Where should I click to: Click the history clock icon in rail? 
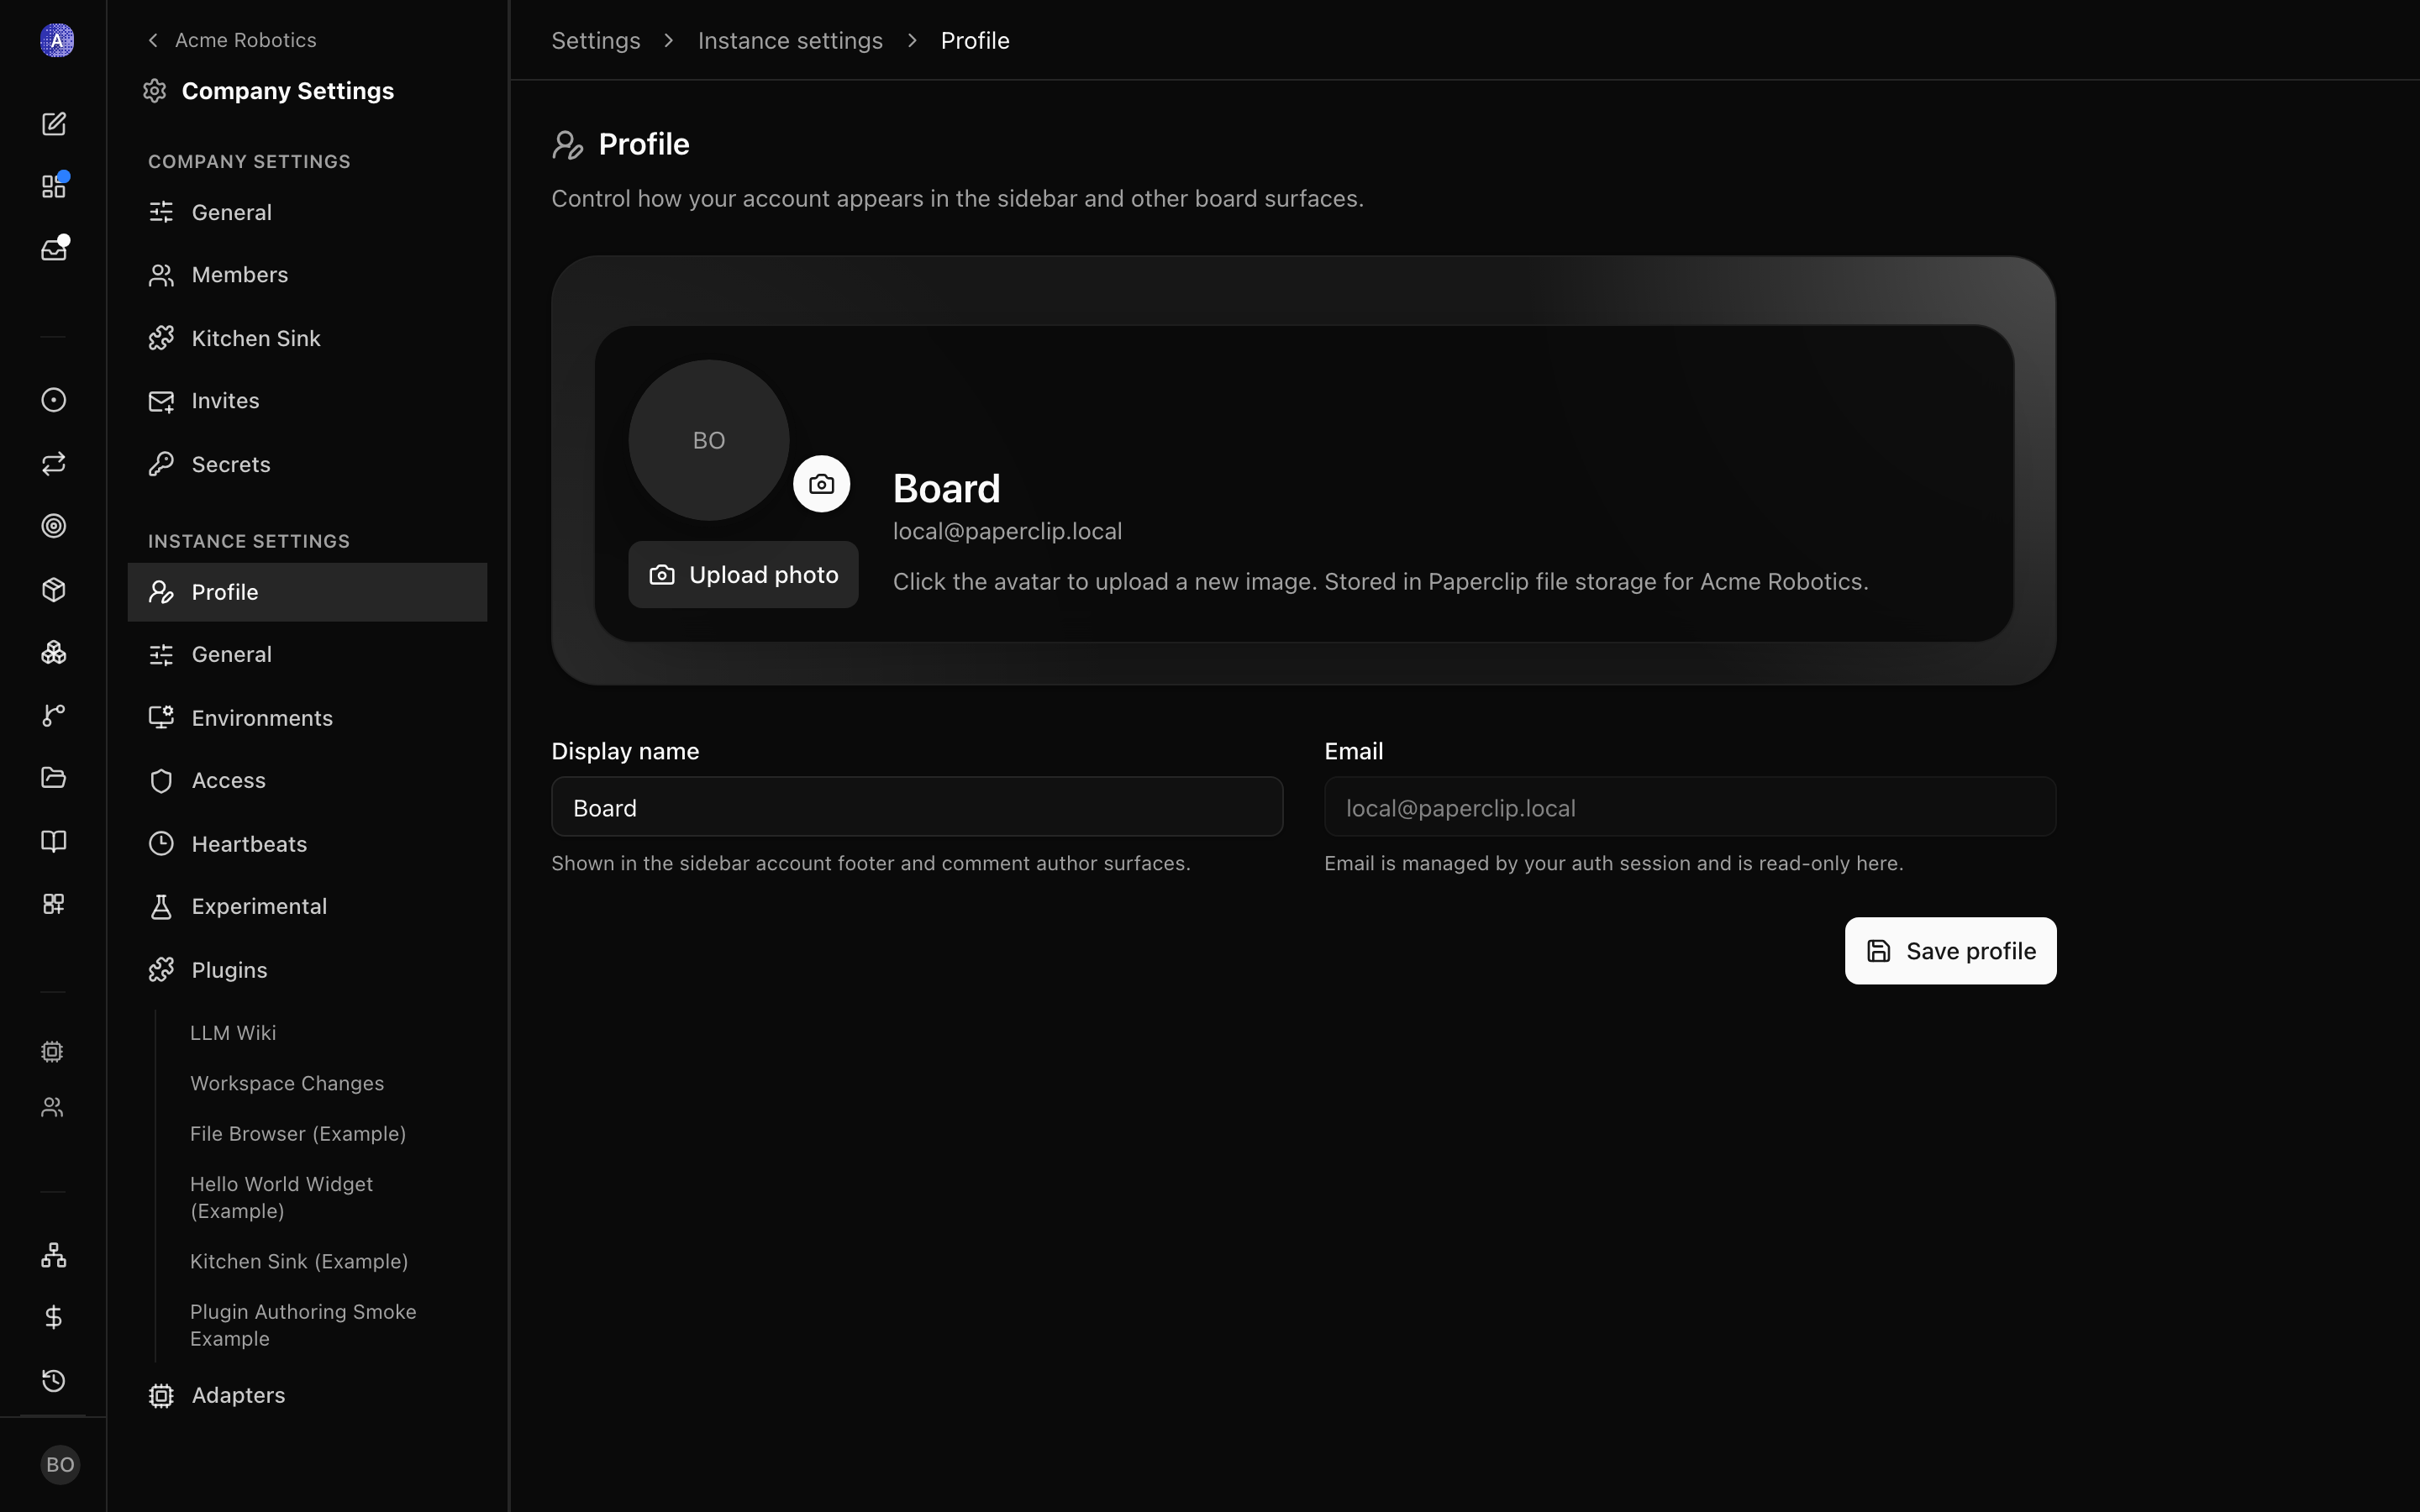click(54, 1381)
